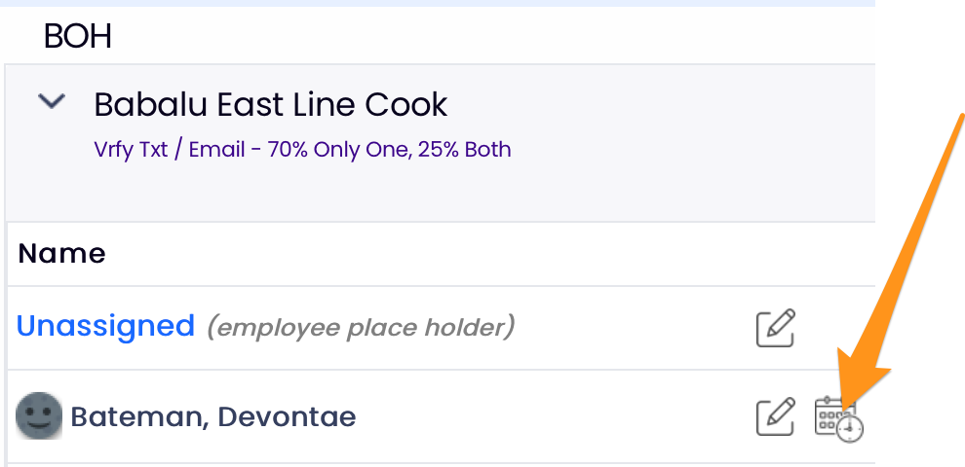The height and width of the screenshot is (467, 965).
Task: Click the blank space between Bateman's name and edit icon
Action: point(556,417)
